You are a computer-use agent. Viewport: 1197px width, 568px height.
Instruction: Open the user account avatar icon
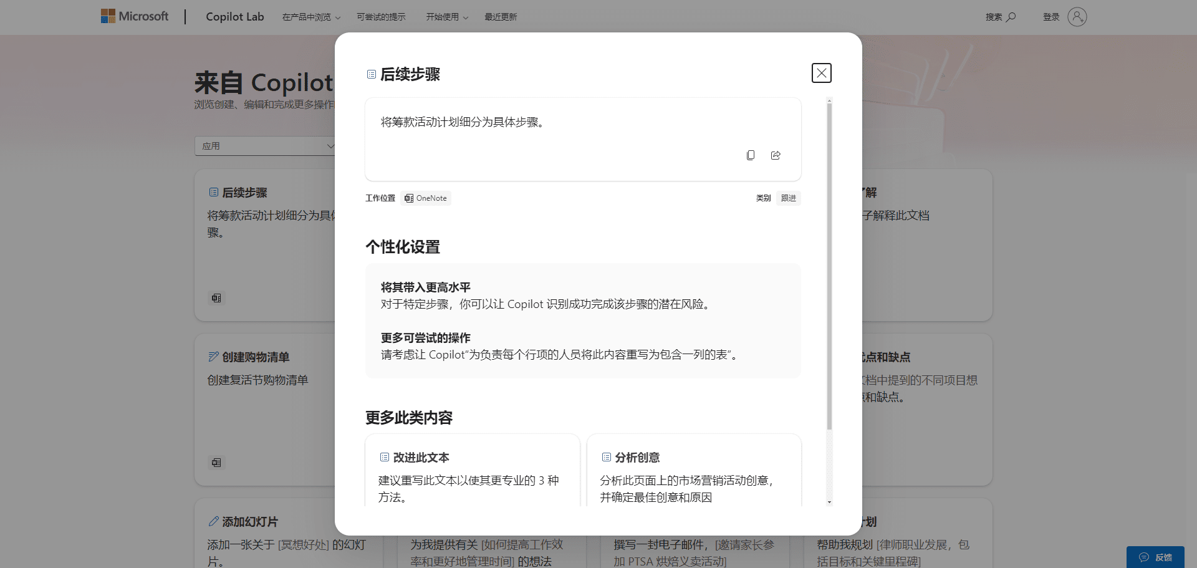(1077, 17)
